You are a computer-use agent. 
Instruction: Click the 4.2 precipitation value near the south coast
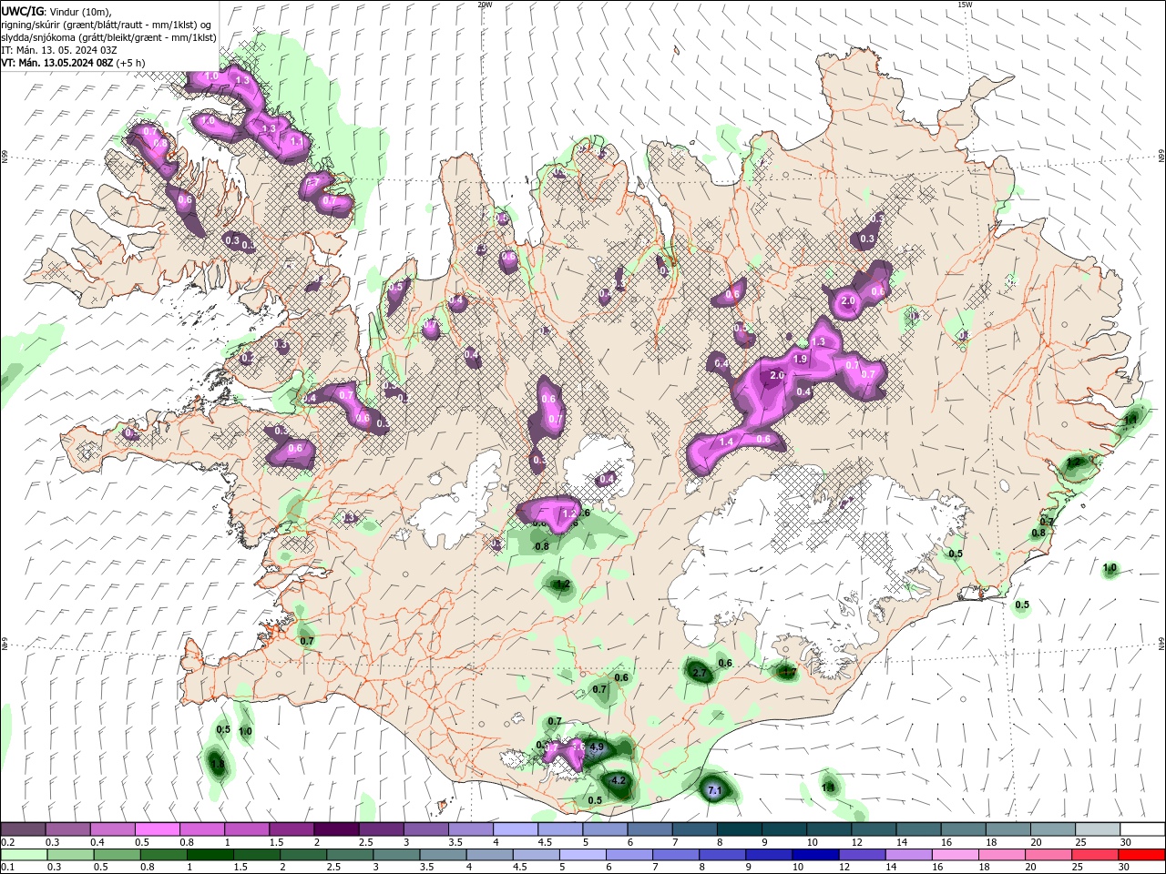click(619, 780)
